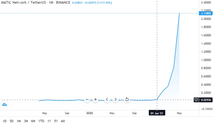Select the 5Y time range
The image size is (213, 124).
point(56,121)
